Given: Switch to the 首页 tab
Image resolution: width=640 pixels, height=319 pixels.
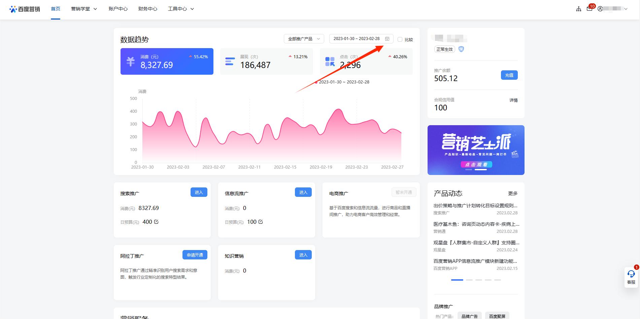Looking at the screenshot, I should click(x=55, y=9).
